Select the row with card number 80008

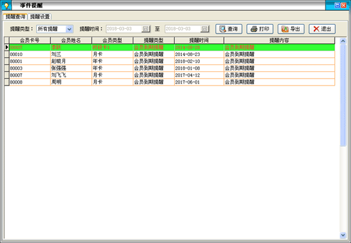click(172, 82)
